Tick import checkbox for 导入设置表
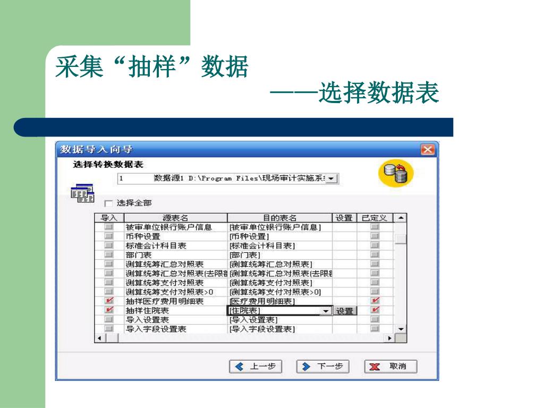 pyautogui.click(x=109, y=319)
